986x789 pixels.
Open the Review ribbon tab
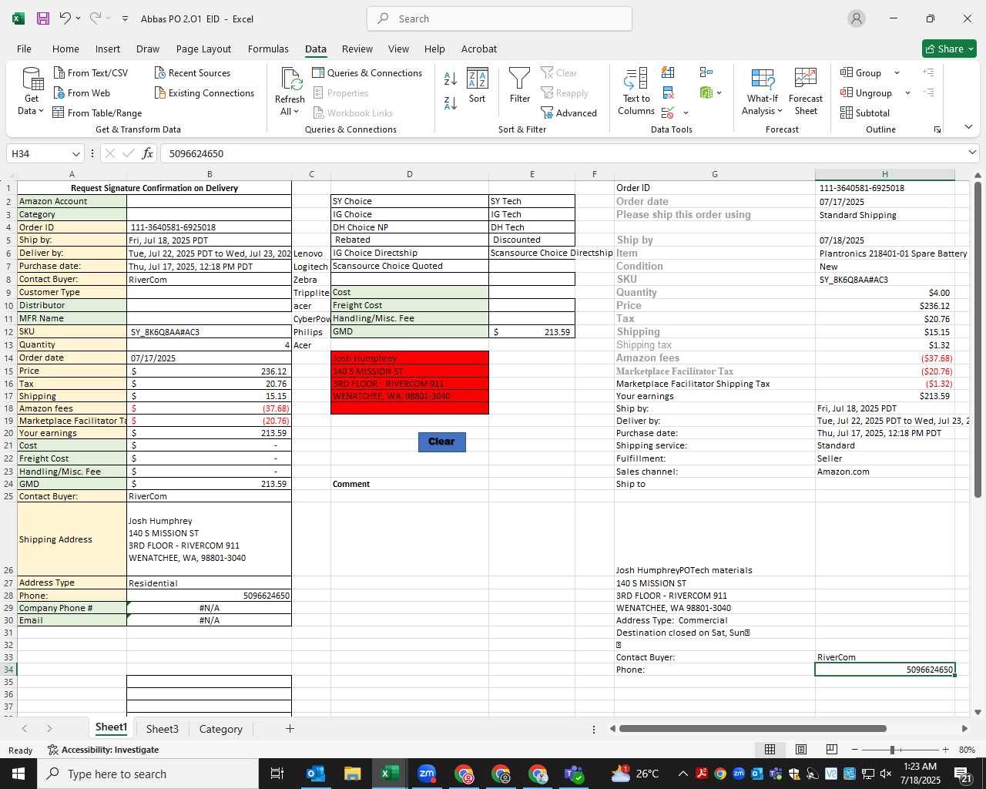click(357, 49)
